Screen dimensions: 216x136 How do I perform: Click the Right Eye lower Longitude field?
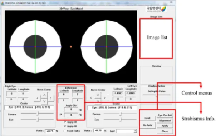(x=23, y=100)
